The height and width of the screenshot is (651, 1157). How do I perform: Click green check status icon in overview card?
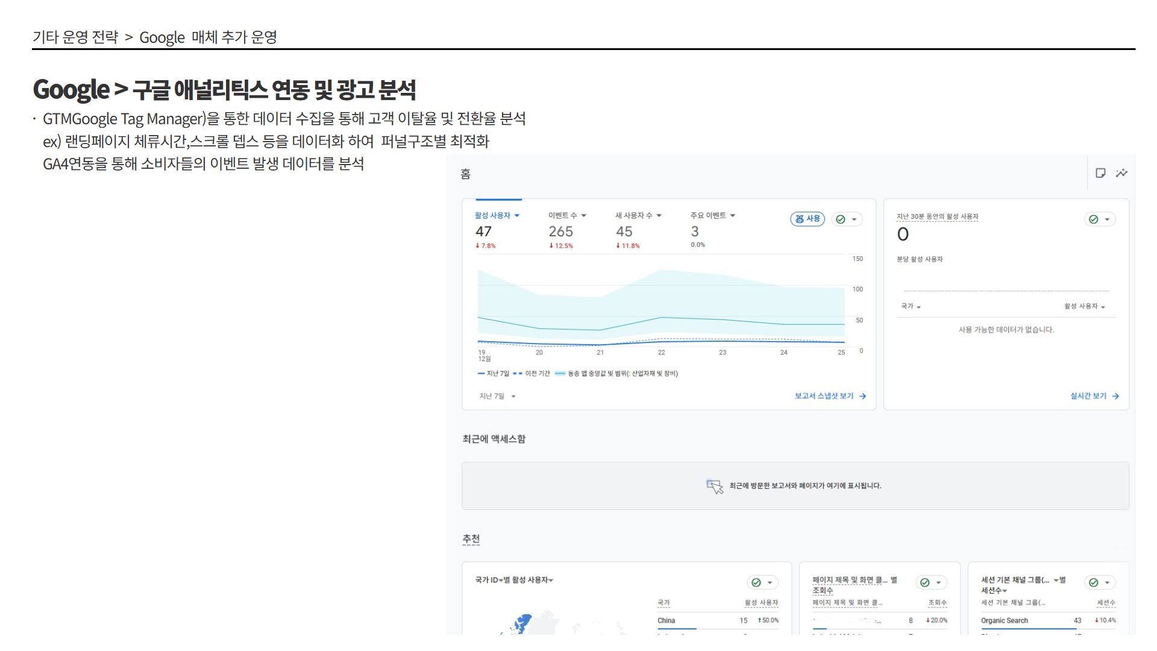click(x=841, y=219)
